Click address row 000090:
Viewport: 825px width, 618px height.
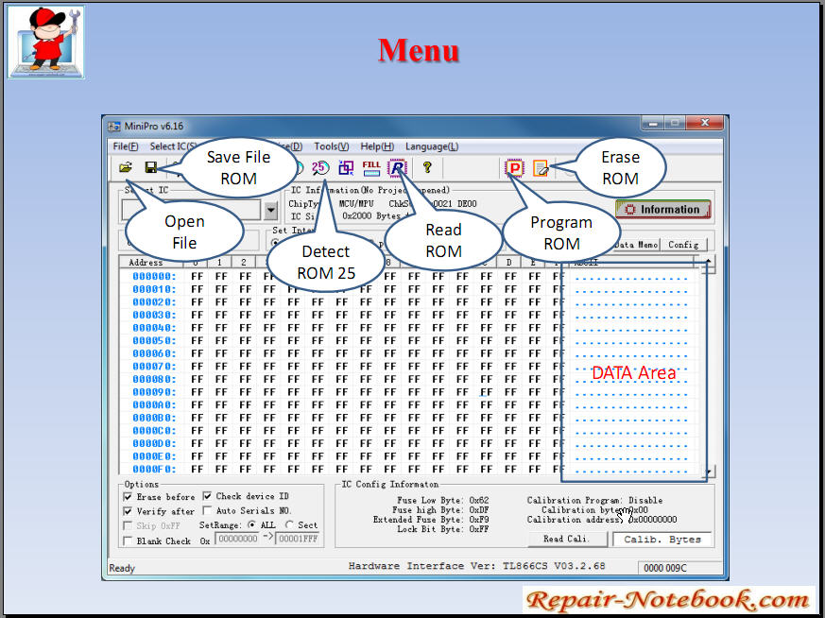154,392
